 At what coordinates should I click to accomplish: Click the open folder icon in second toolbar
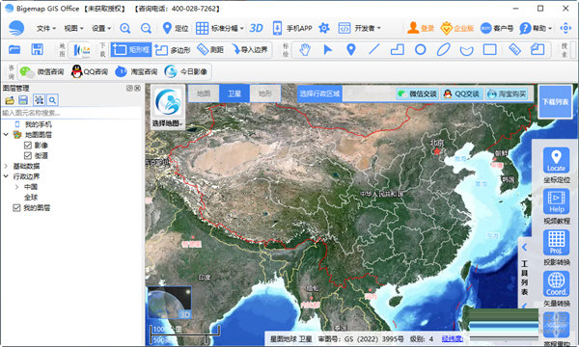point(14,49)
